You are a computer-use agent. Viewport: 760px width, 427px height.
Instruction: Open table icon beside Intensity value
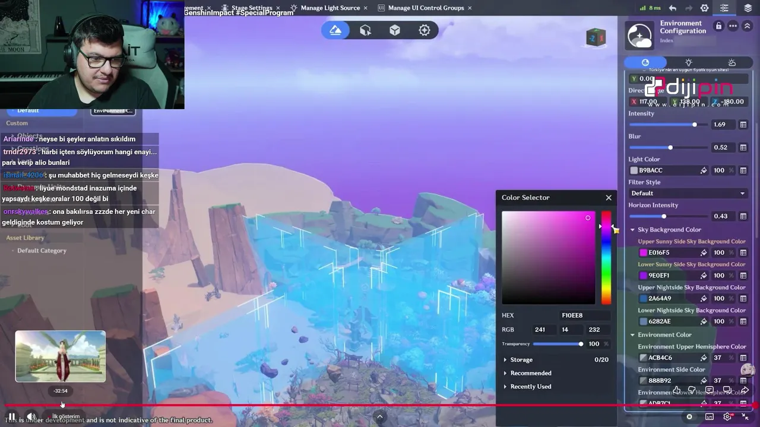pyautogui.click(x=743, y=125)
